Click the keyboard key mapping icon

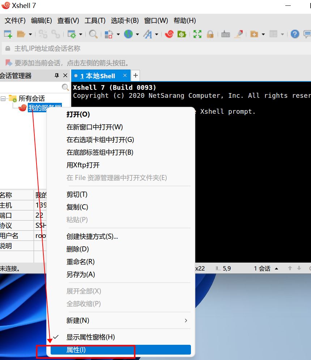point(226,34)
